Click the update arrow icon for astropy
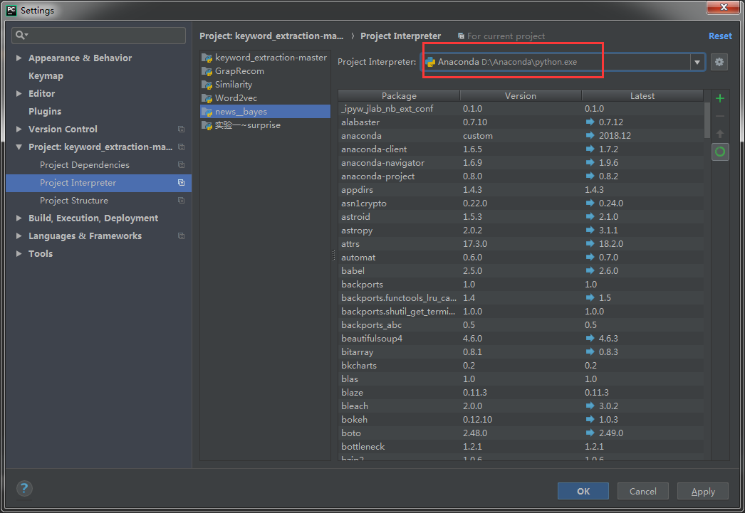This screenshot has width=745, height=513. click(590, 230)
